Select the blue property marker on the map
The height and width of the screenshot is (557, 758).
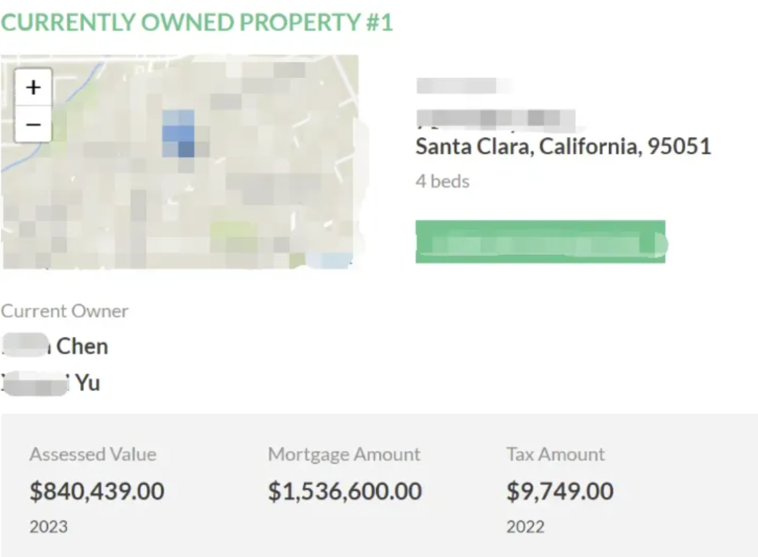tap(178, 133)
